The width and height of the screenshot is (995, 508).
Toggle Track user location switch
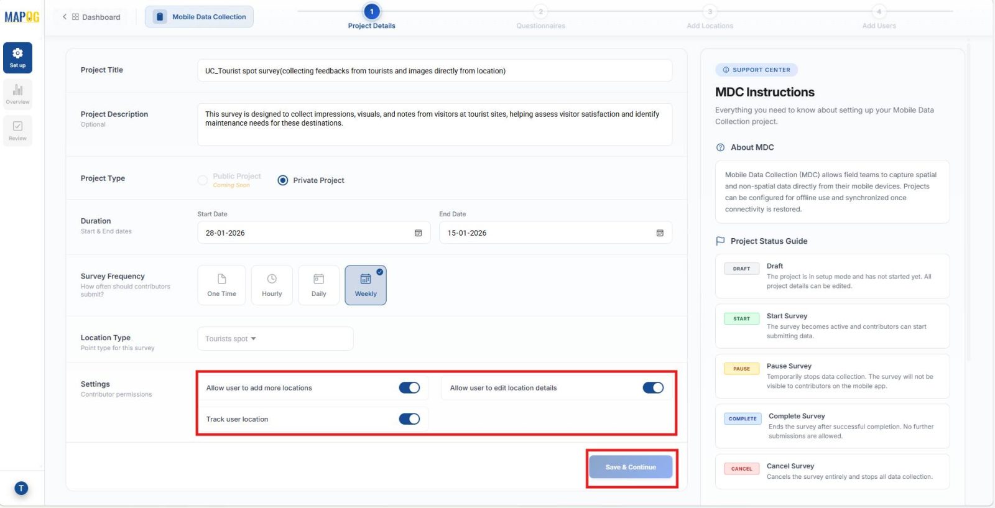click(409, 419)
